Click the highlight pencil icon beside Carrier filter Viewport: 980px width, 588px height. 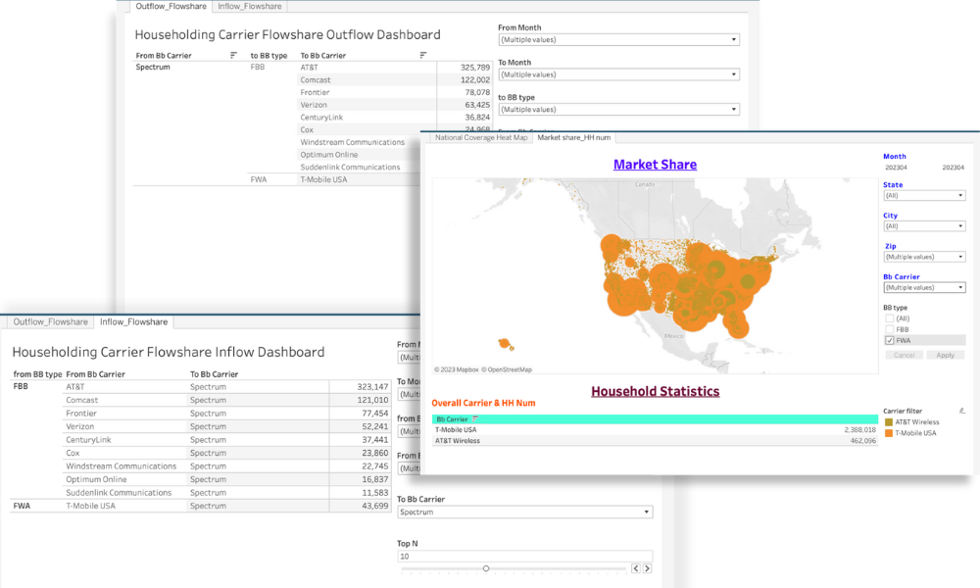[x=962, y=411]
